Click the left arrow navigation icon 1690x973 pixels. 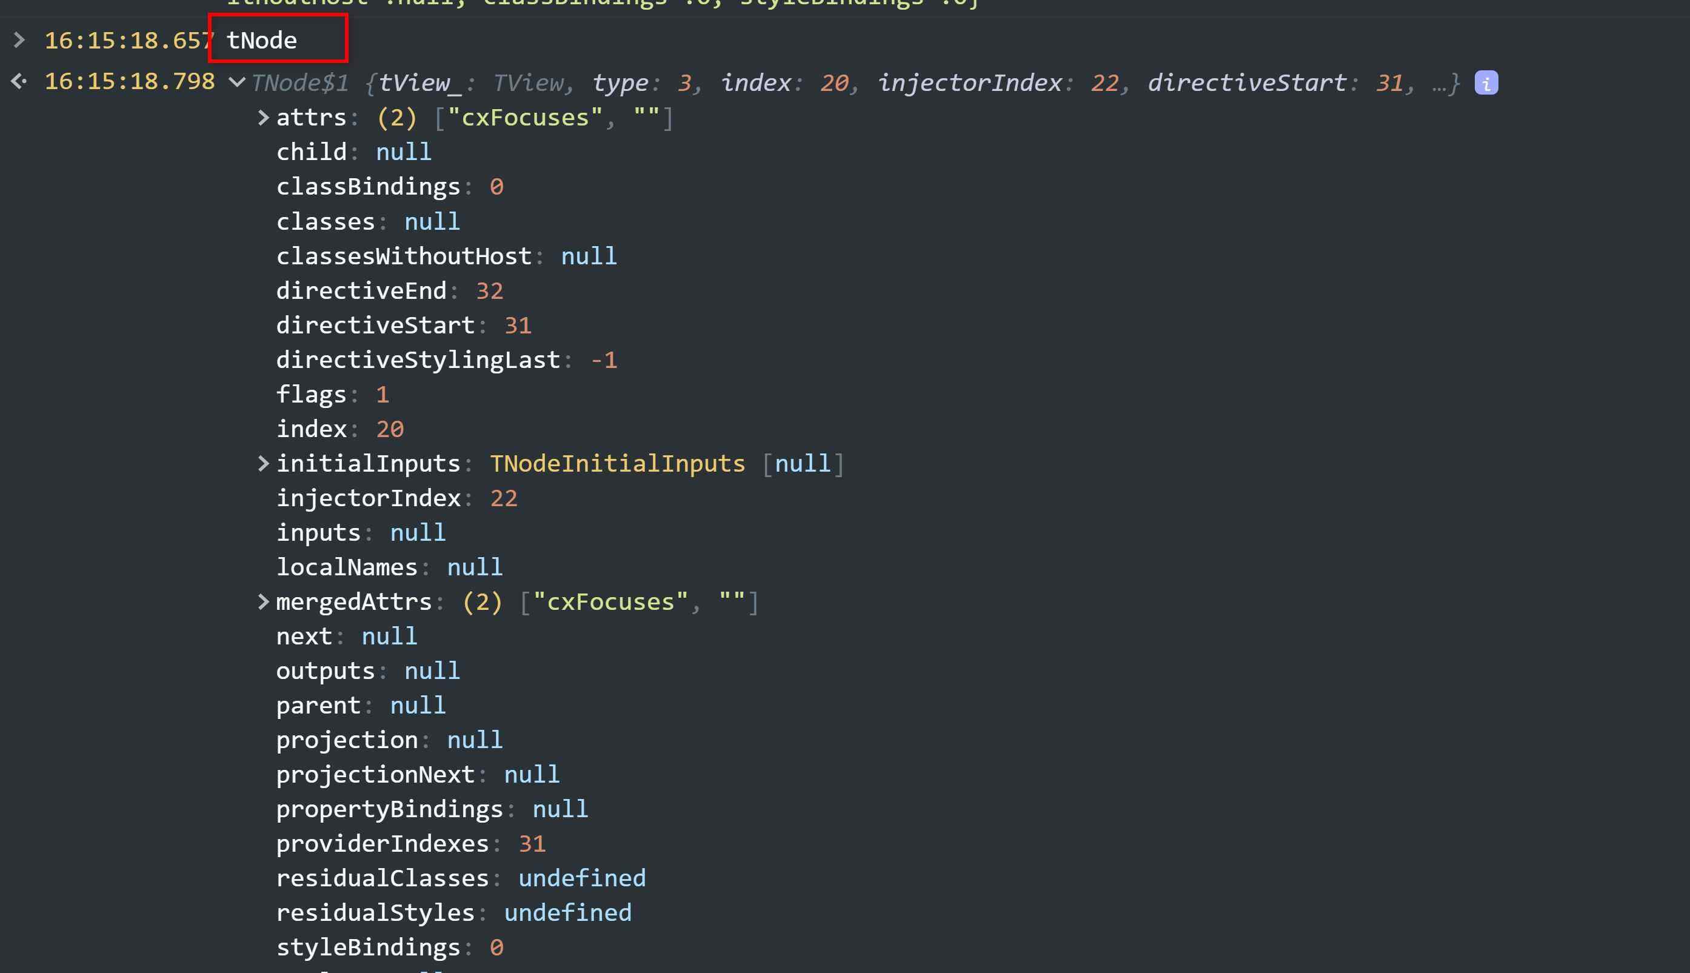(x=19, y=82)
